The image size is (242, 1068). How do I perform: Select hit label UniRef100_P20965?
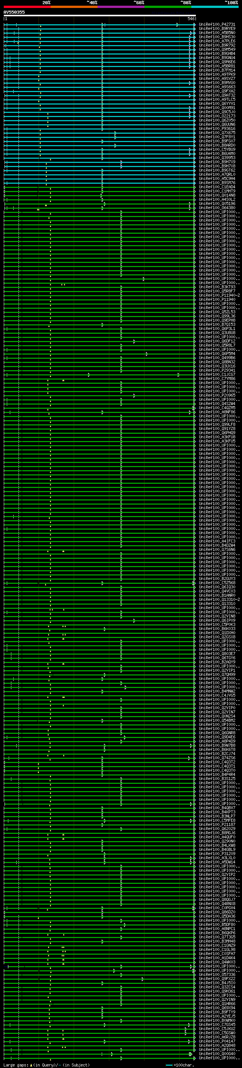[x=217, y=395]
